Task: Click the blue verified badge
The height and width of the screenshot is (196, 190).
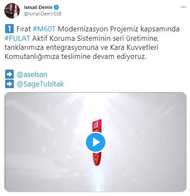Action: 56,7
